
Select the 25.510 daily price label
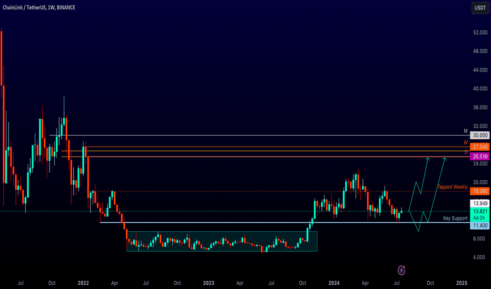point(480,157)
